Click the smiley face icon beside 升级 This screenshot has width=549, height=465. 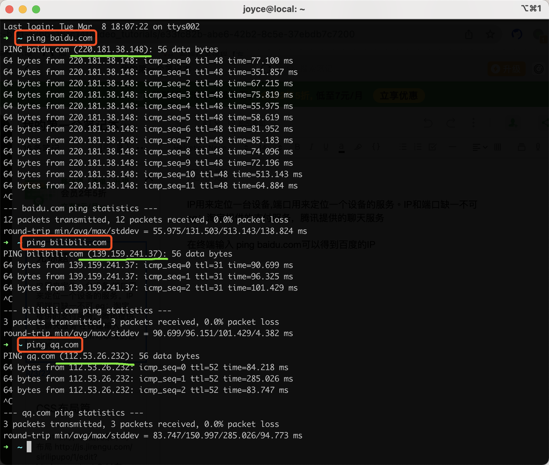coord(538,69)
